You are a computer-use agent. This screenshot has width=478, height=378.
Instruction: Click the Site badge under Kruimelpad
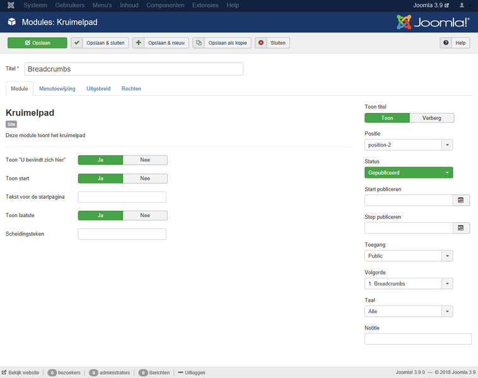[11, 124]
